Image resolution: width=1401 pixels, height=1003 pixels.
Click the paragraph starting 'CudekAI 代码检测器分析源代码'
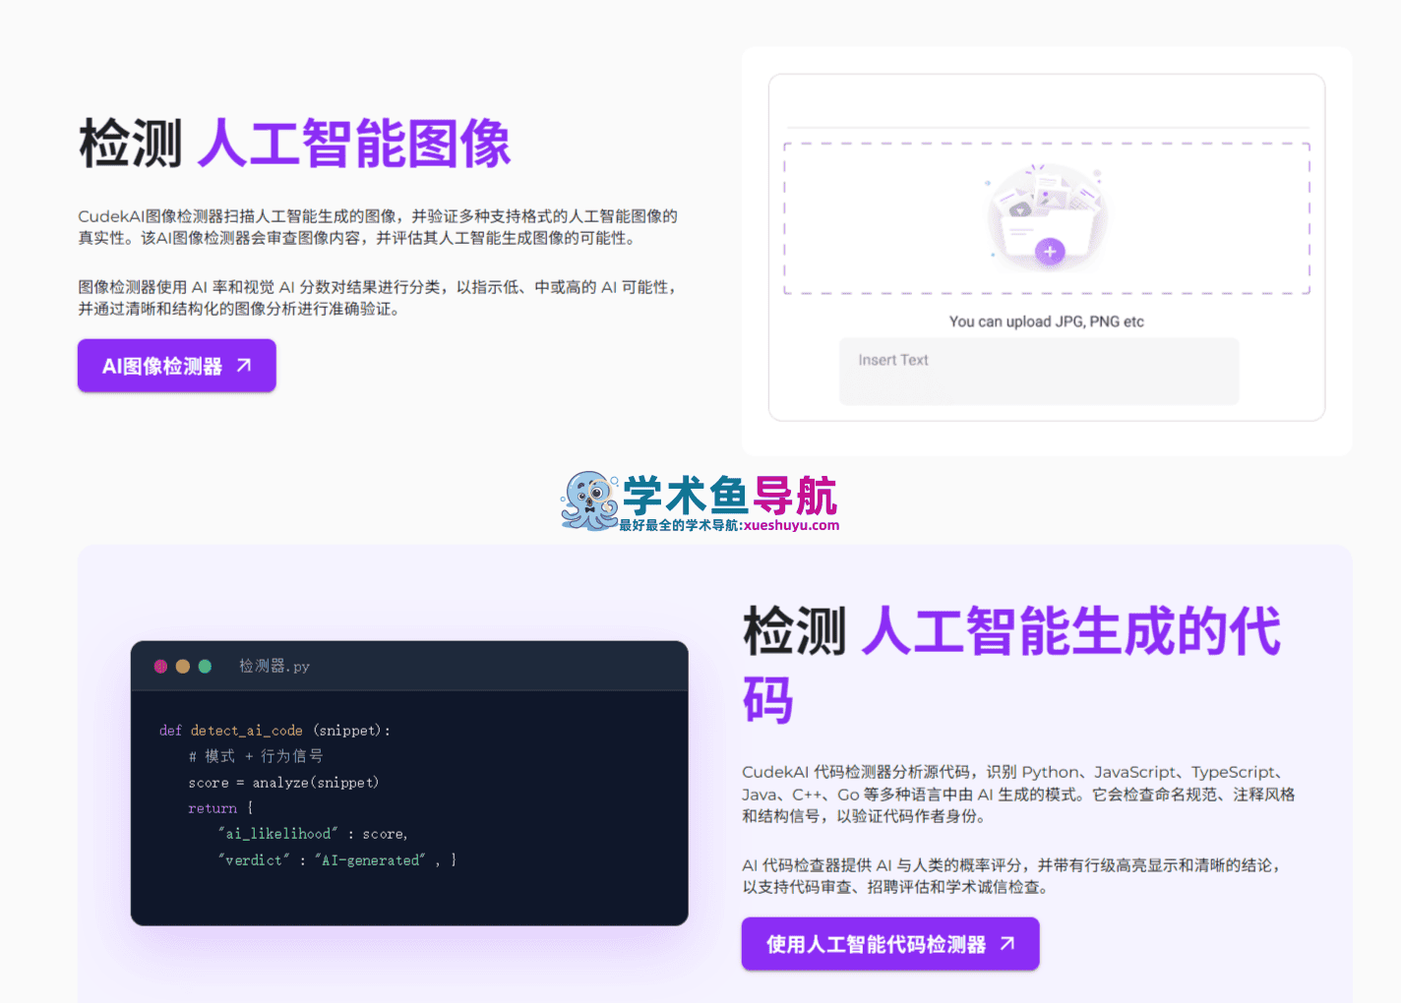click(1018, 794)
